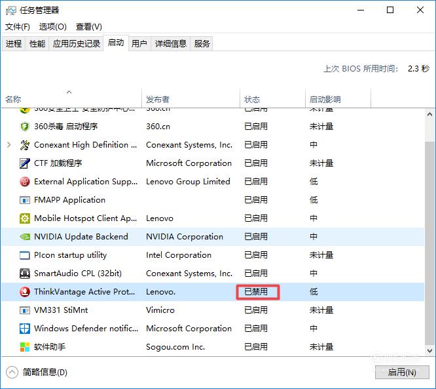Minimize the Task Manager window

click(361, 10)
